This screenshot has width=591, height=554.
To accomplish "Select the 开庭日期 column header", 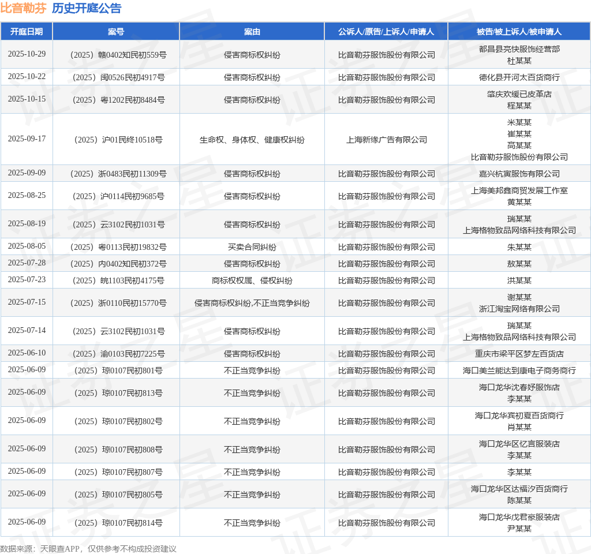I will tap(27, 32).
